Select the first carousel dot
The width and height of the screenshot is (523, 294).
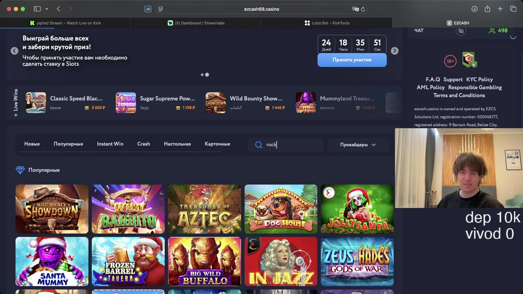tap(202, 75)
